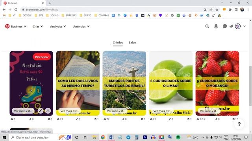Share the Nostalgia pin with upload icon
The image size is (252, 141).
[x=48, y=110]
